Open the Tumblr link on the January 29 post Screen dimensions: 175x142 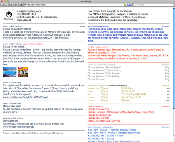click(x=20, y=26)
